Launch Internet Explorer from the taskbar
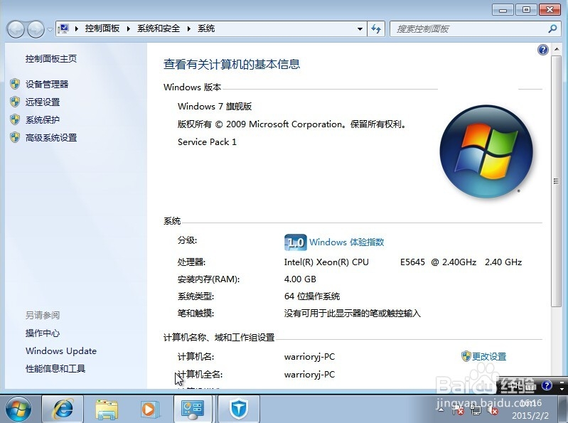The height and width of the screenshot is (423, 568). point(63,409)
